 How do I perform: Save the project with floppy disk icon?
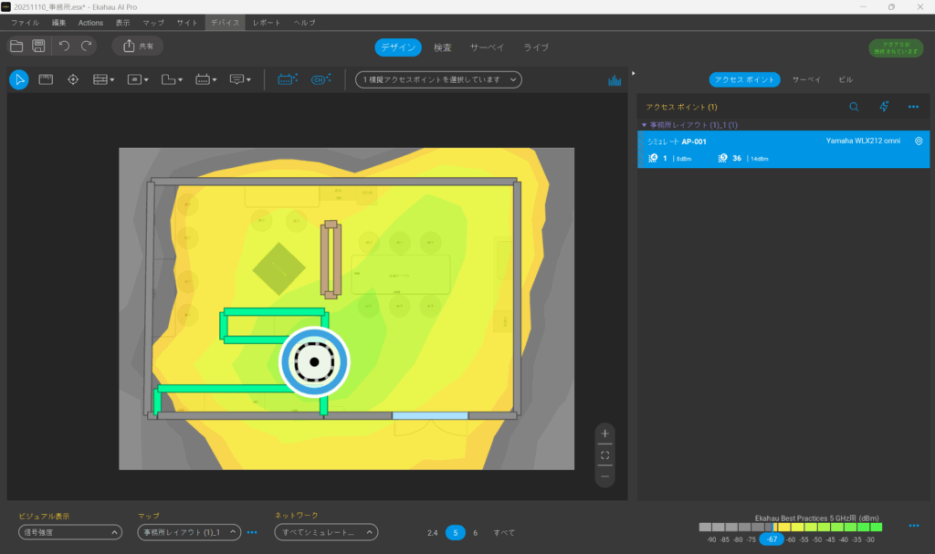point(38,46)
